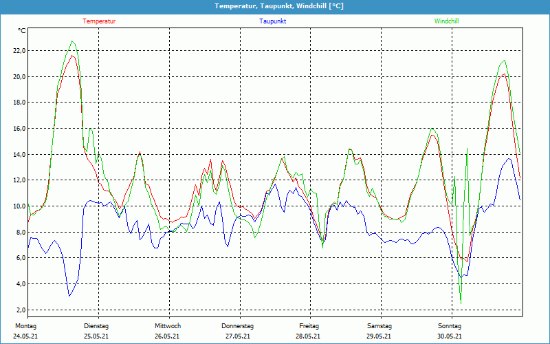This screenshot has height=344, width=550.
Task: Select the red Temperatur legend label
Action: [99, 21]
